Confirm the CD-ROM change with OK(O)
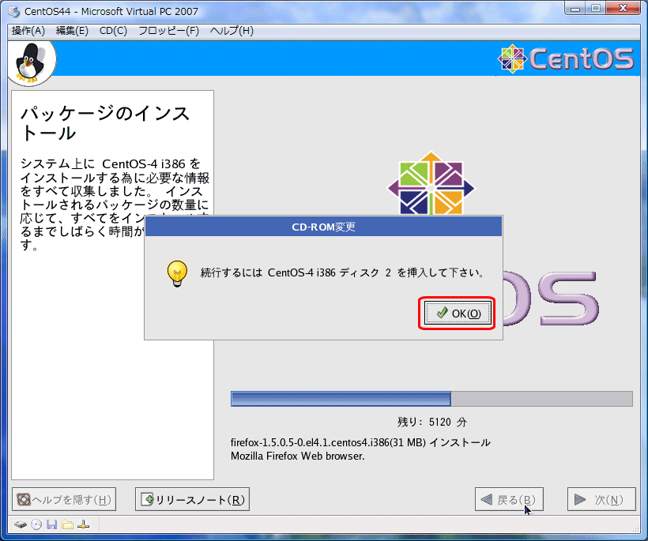 457,314
